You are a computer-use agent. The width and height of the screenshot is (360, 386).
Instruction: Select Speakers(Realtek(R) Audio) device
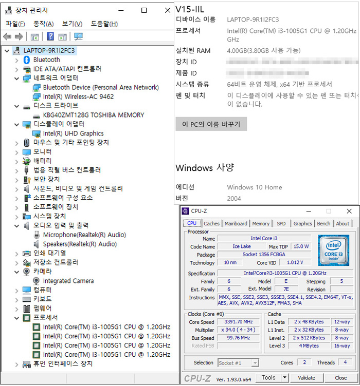(x=80, y=244)
